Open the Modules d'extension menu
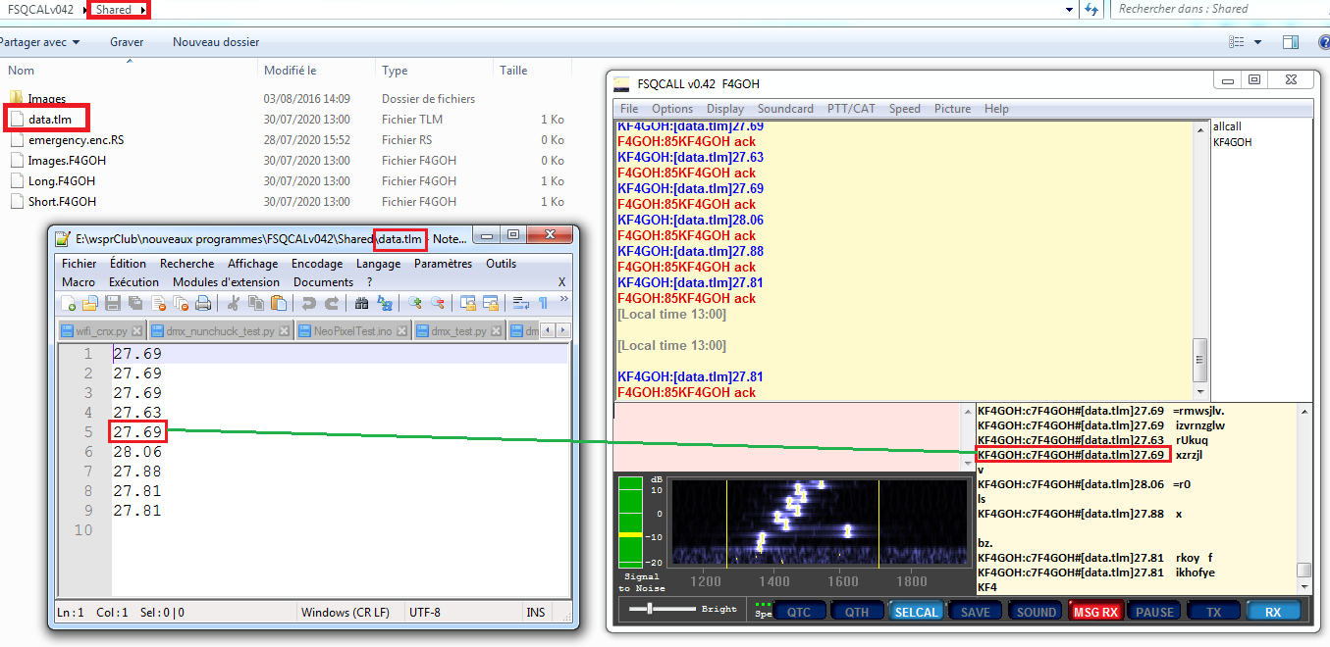The height and width of the screenshot is (647, 1330). pos(226,282)
